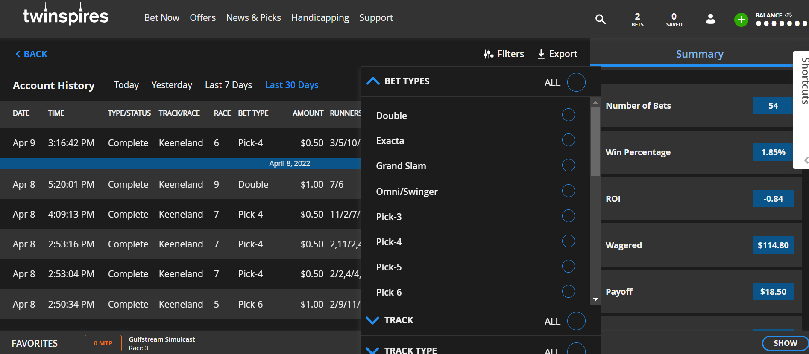Select ALL bet types radio

576,82
